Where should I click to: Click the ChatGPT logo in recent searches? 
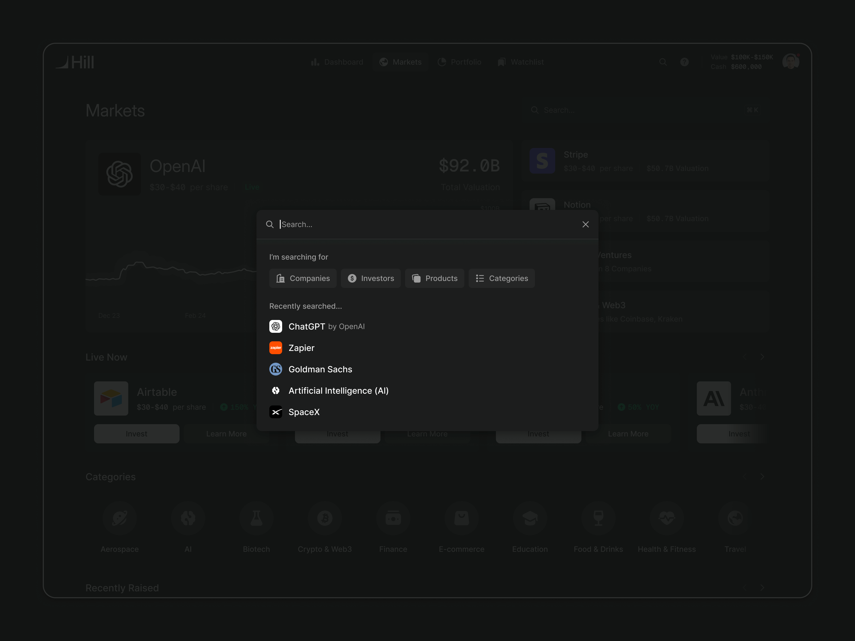[275, 326]
